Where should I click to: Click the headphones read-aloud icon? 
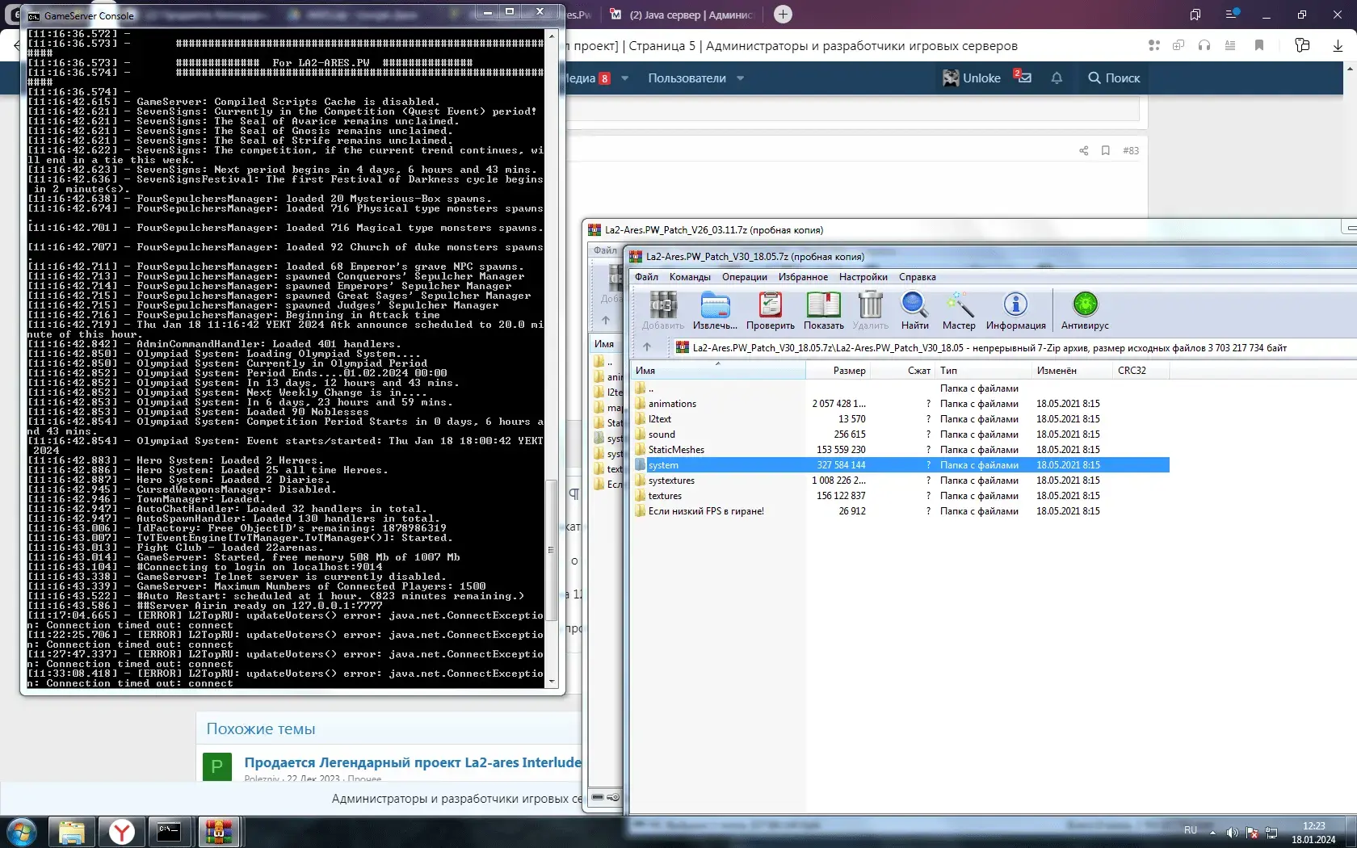[1204, 45]
